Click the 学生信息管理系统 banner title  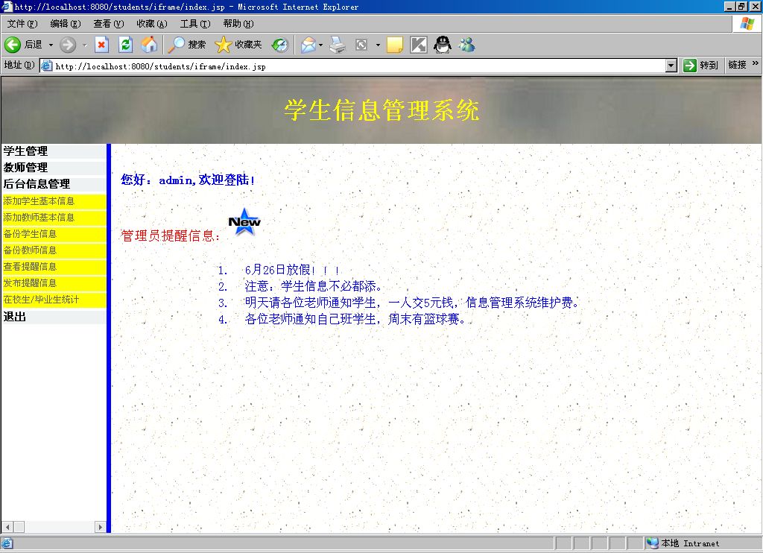[x=382, y=110]
